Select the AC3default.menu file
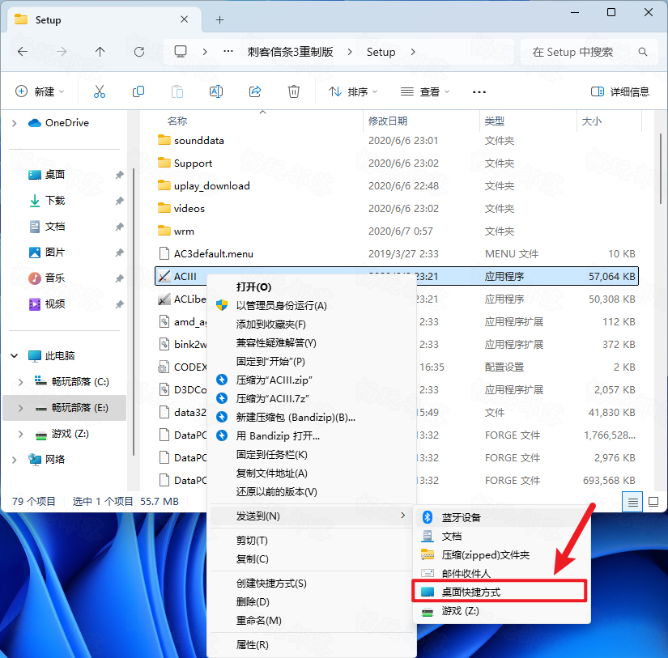Image resolution: width=668 pixels, height=658 pixels. click(x=213, y=254)
